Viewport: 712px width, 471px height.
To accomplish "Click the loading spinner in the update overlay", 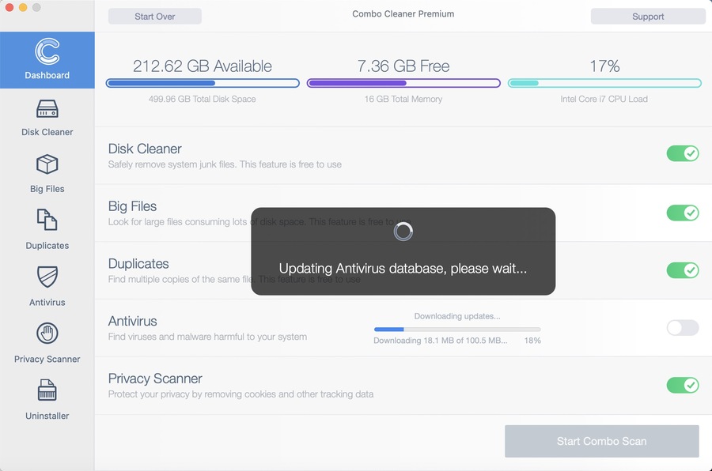I will pos(403,232).
